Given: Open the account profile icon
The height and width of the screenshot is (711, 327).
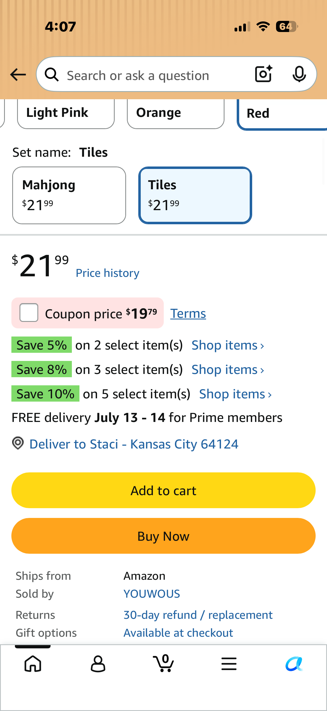Looking at the screenshot, I should pyautogui.click(x=98, y=664).
